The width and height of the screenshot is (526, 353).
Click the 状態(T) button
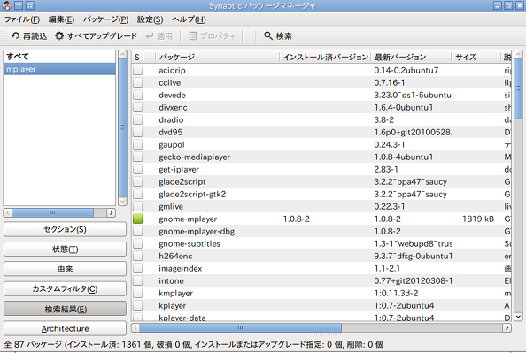click(65, 249)
